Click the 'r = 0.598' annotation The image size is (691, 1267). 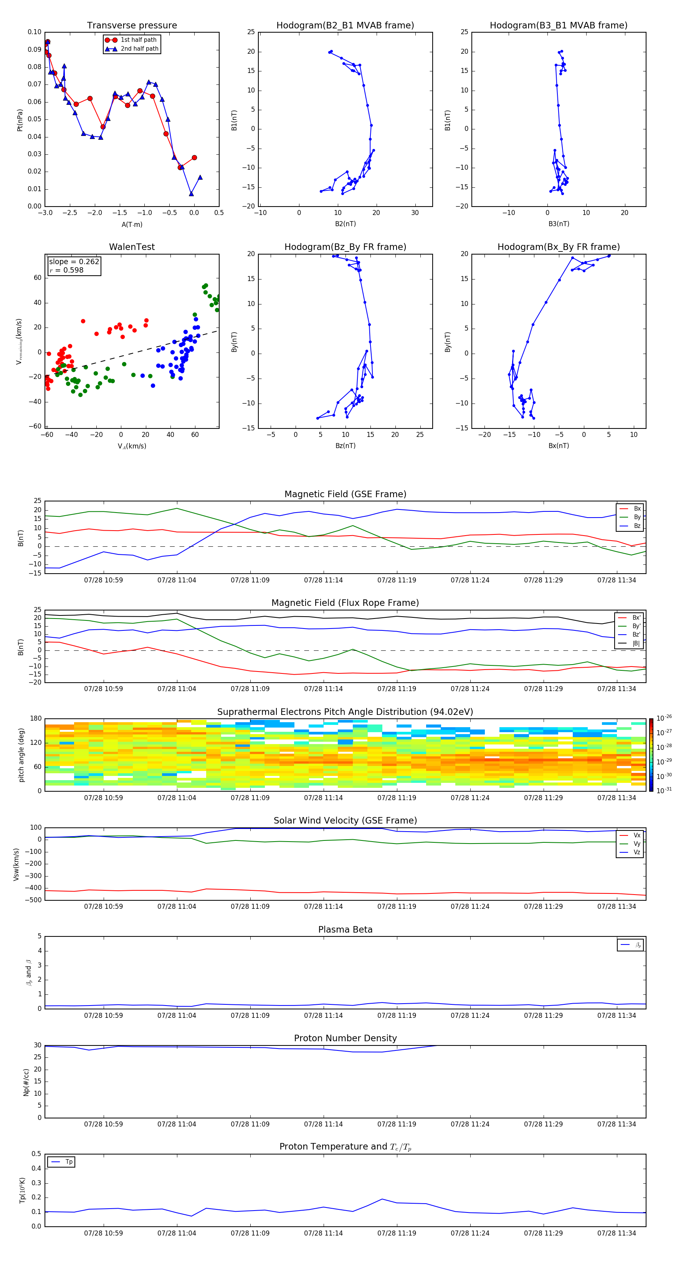pyautogui.click(x=66, y=270)
